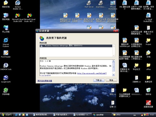Click details pane scroll-up arrow

coord(114,61)
